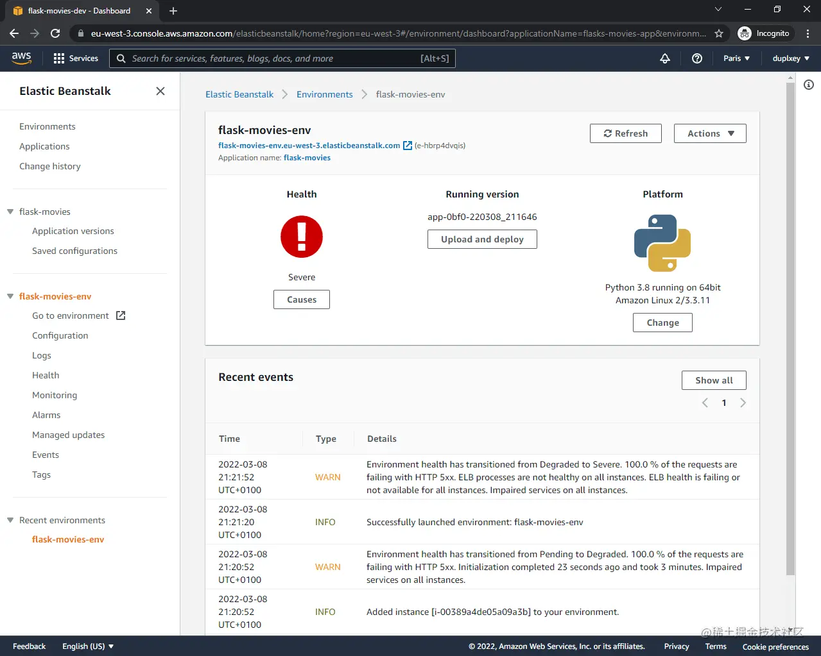Open Chrome three-dot menu
821x656 pixels.
coord(808,33)
